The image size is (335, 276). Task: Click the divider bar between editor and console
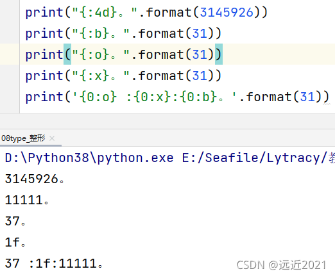pyautogui.click(x=167, y=121)
